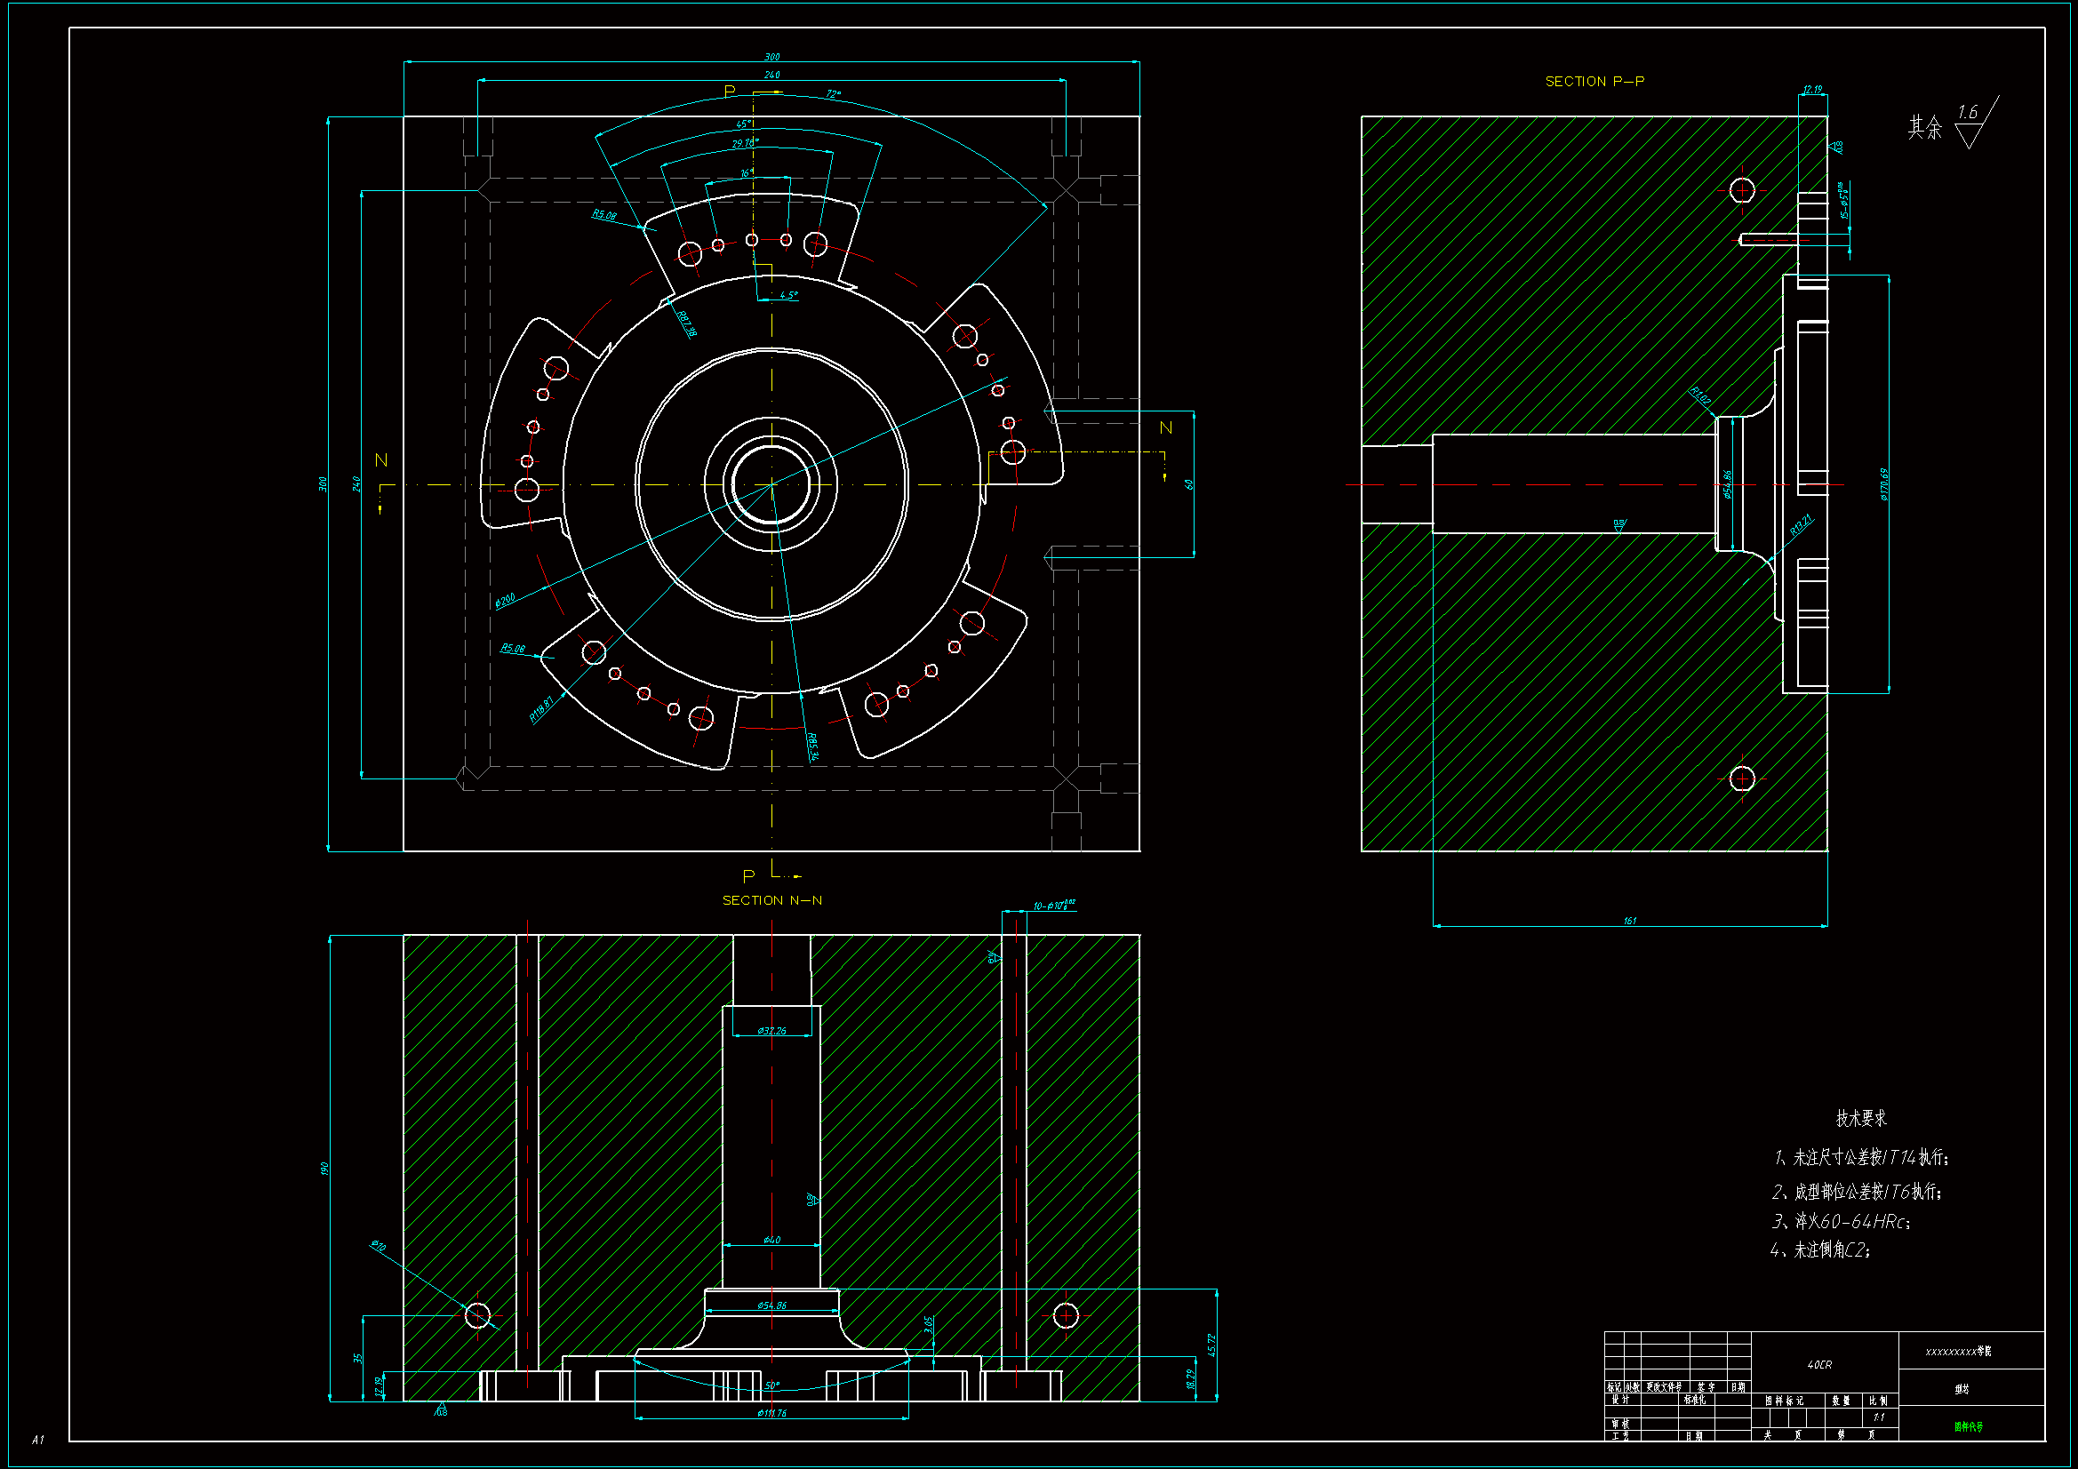Click the 未注倒角C2 note
The width and height of the screenshot is (2078, 1469).
(x=1820, y=1251)
